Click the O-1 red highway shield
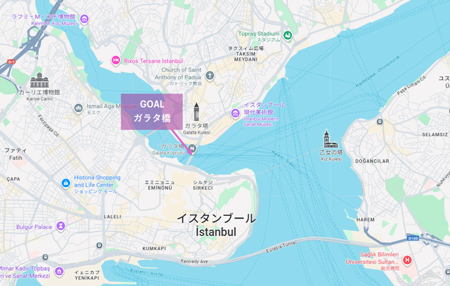The image size is (450, 286). click(11, 62)
